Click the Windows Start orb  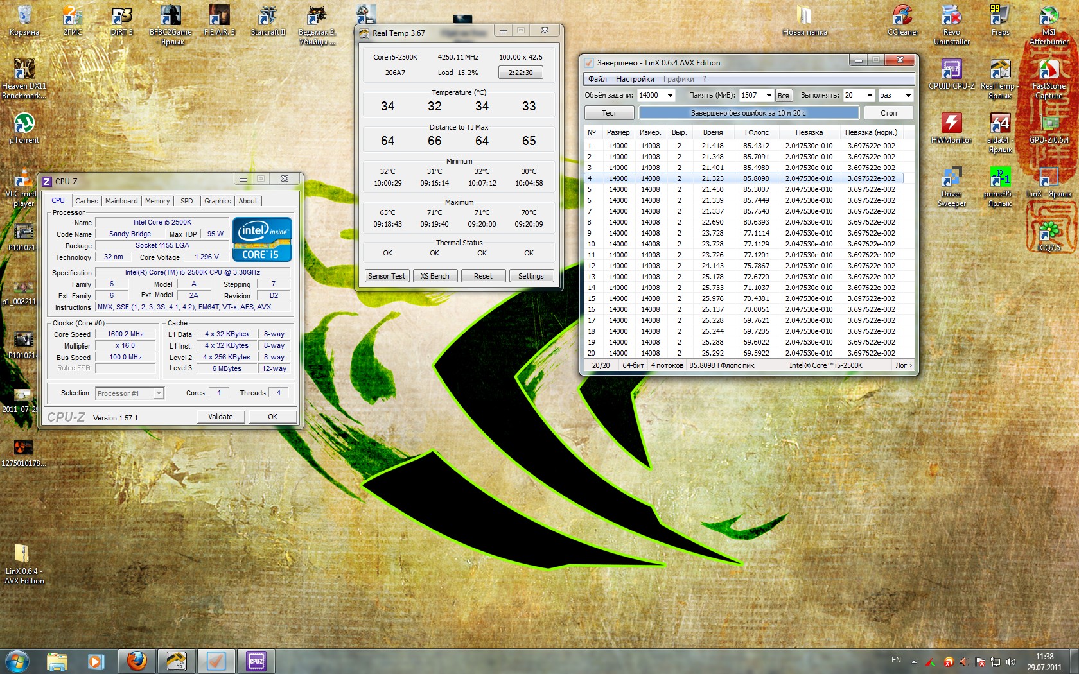[x=17, y=661]
